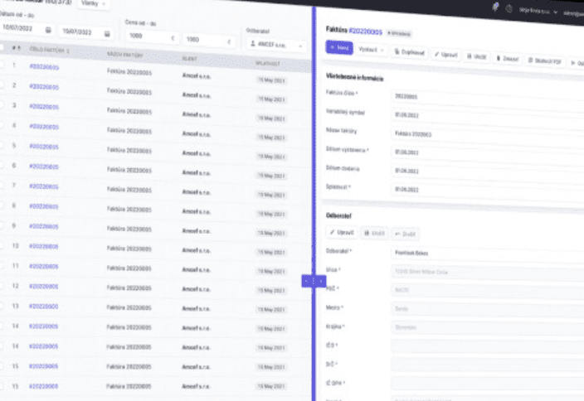Click the sort icon beside ČÍSLO FAKTÚRY
Image resolution: width=584 pixels, height=401 pixels.
tap(68, 51)
